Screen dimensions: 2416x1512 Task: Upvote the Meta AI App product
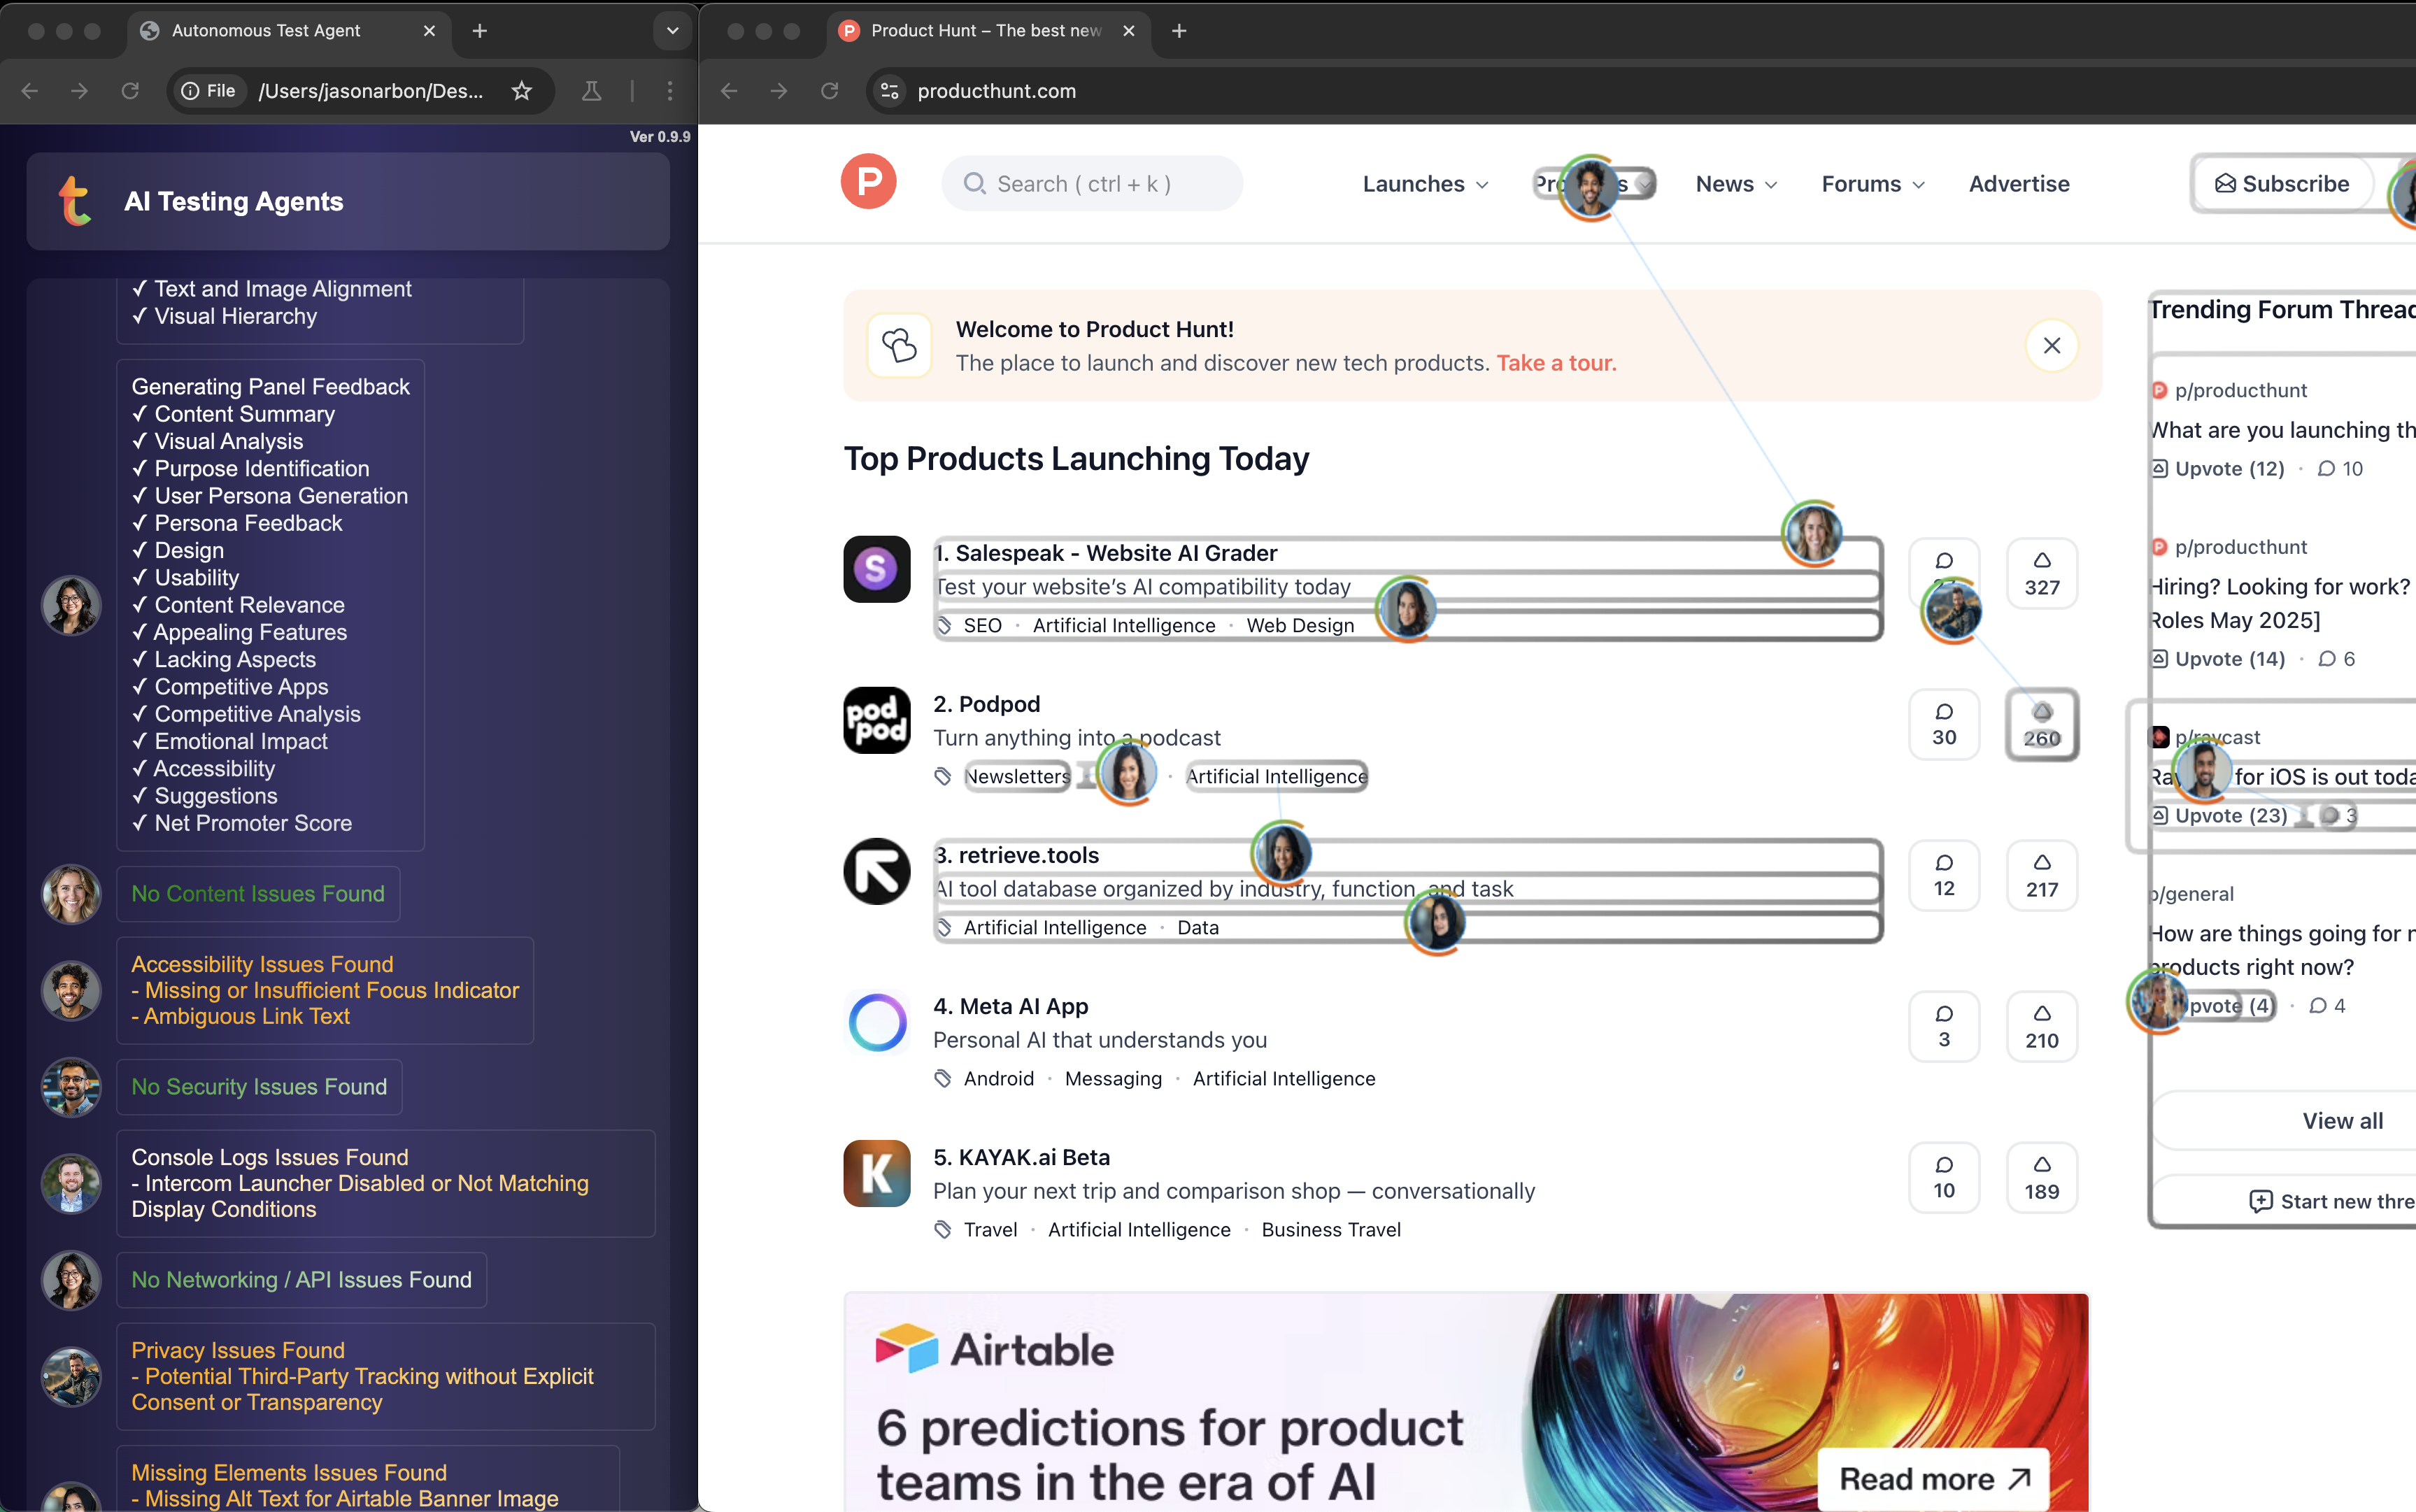2041,1026
